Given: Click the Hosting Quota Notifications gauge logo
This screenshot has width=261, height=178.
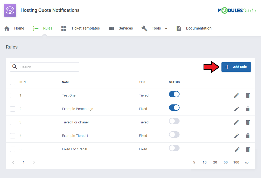Looking at the screenshot, I should (x=10, y=10).
